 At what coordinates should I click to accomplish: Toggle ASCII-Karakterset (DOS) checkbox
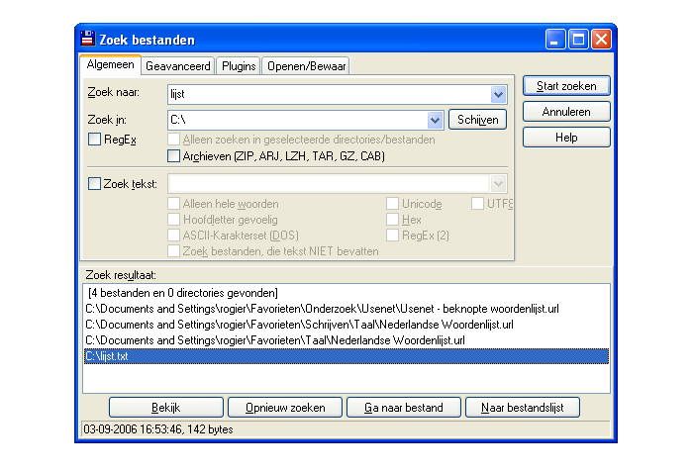click(x=173, y=236)
